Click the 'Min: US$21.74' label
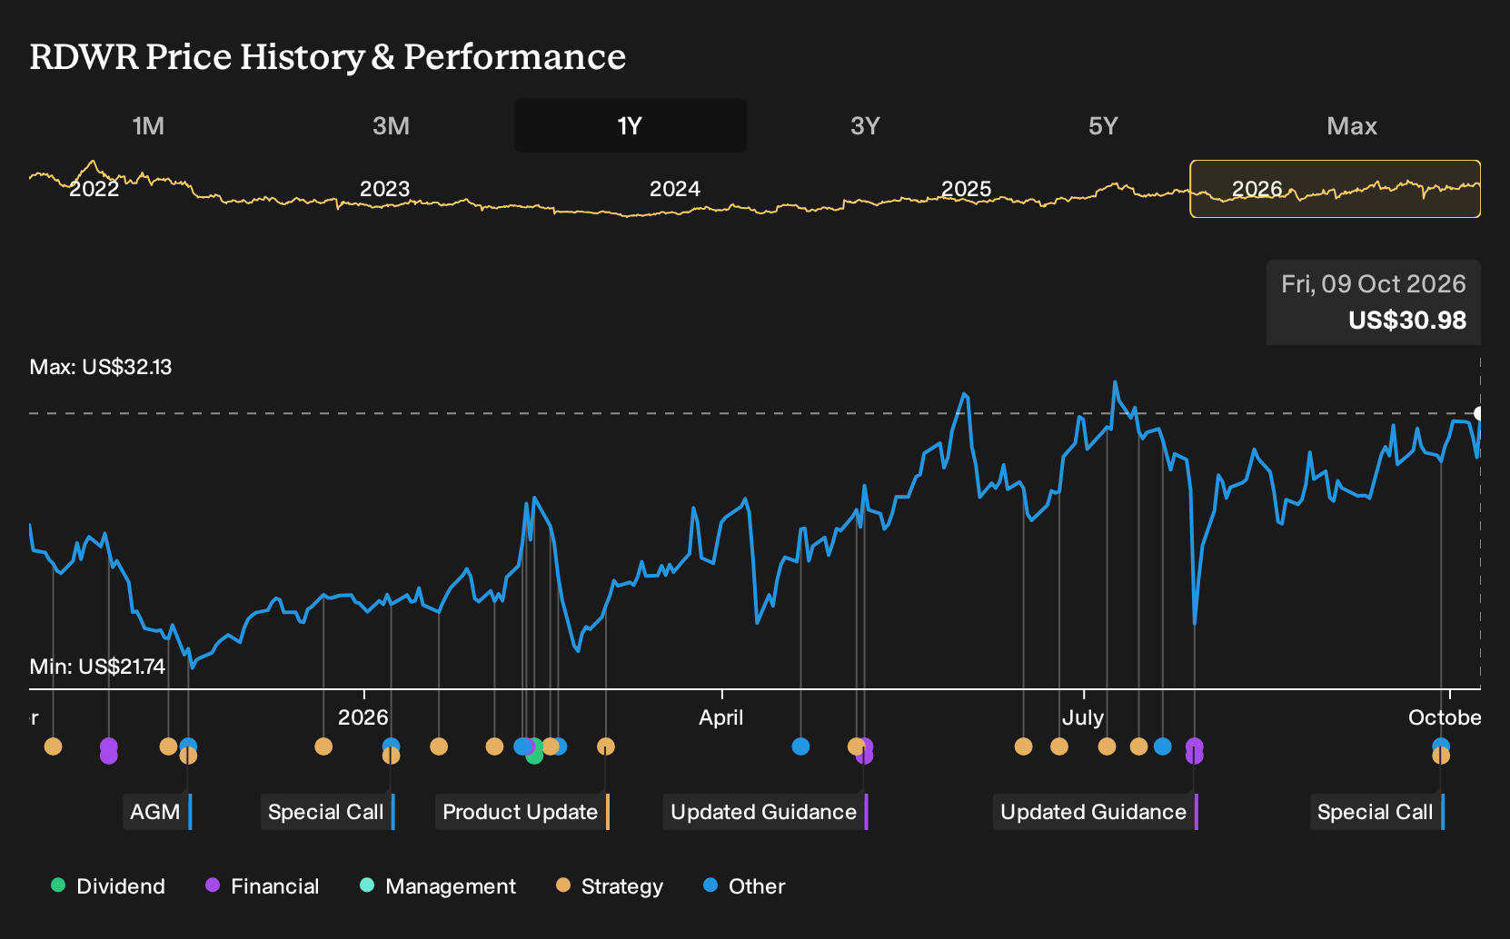 tap(97, 667)
